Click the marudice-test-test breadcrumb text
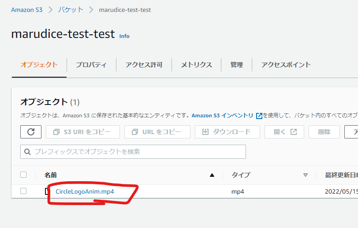Viewport: 358px width, 228px height. point(125,10)
